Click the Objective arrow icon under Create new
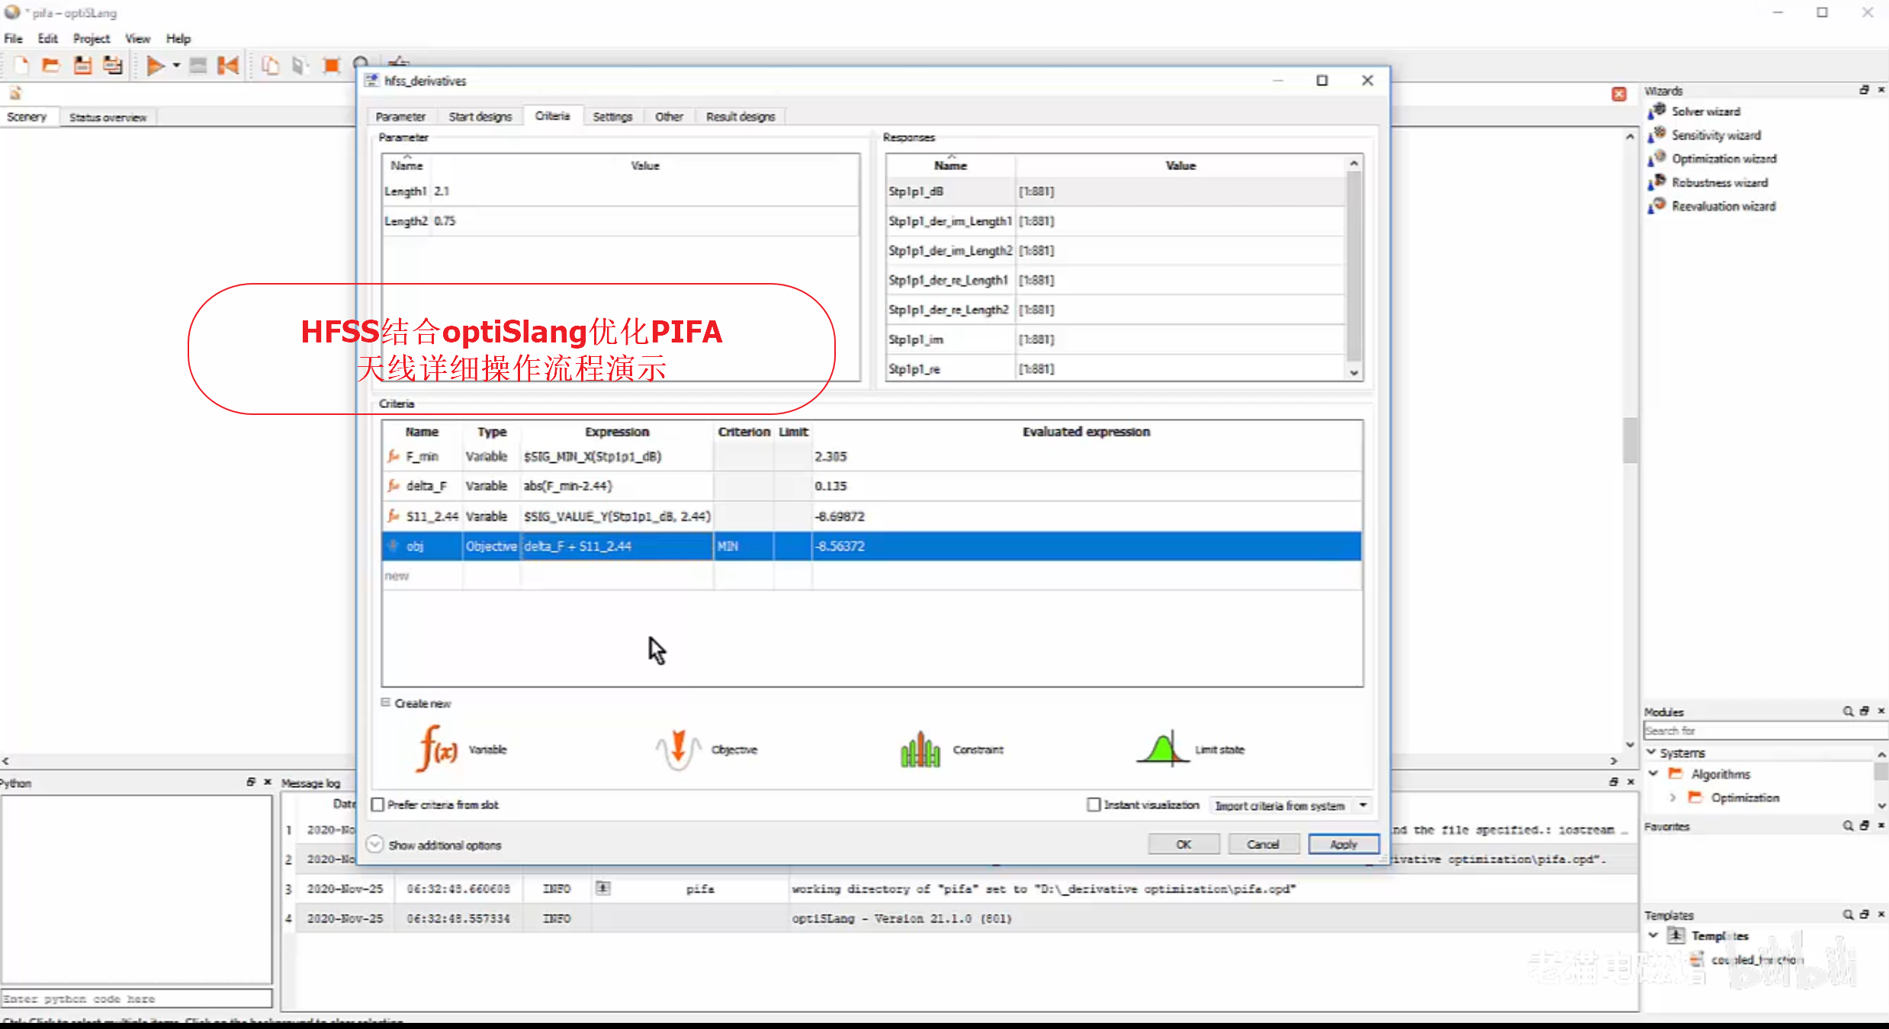This screenshot has height=1029, width=1889. [678, 749]
